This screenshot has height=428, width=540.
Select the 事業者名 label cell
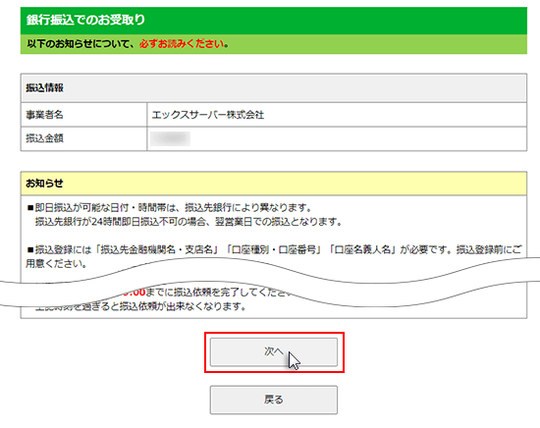[84, 115]
